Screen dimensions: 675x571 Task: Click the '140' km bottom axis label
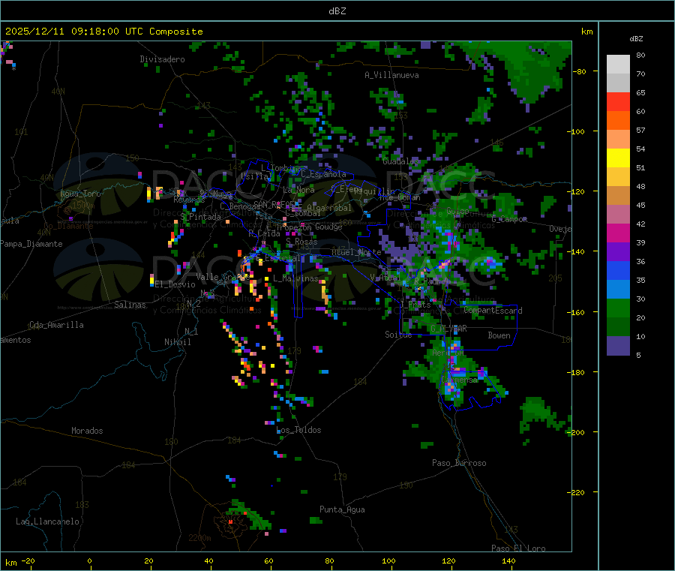click(508, 560)
